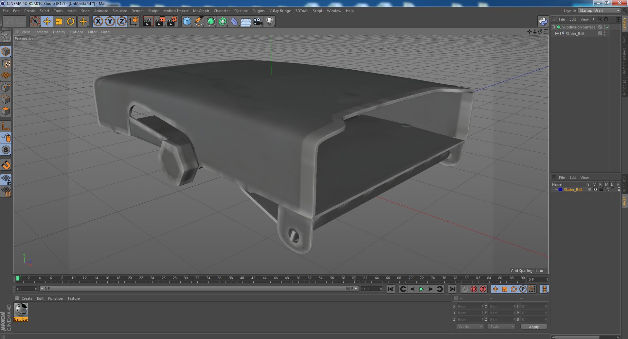
Task: Toggle Subdivision Surface enabled checkmark
Action: [608, 27]
